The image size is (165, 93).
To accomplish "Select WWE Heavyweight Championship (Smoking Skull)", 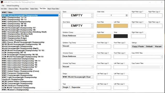I will pos(30,32).
